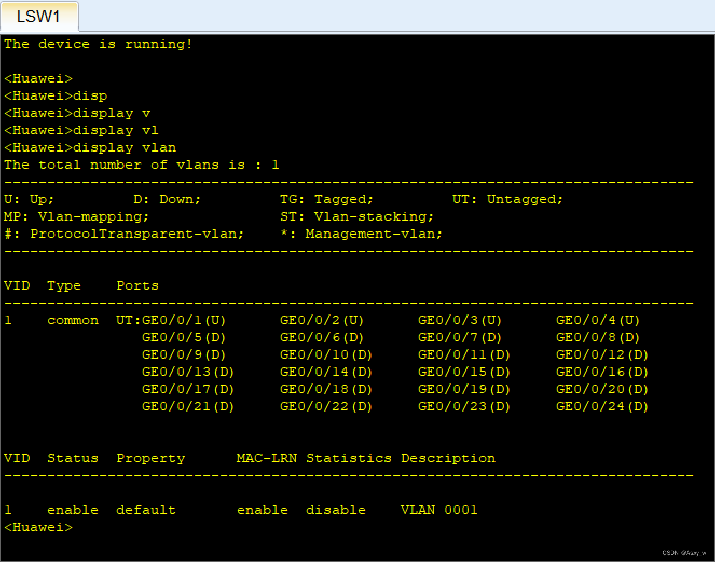Switch to the LSW1 console tab
This screenshot has height=562, width=715.
point(39,16)
